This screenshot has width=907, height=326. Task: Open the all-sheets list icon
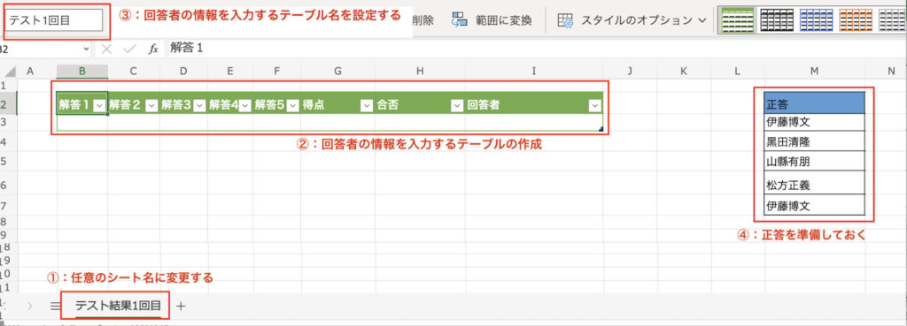click(x=56, y=307)
